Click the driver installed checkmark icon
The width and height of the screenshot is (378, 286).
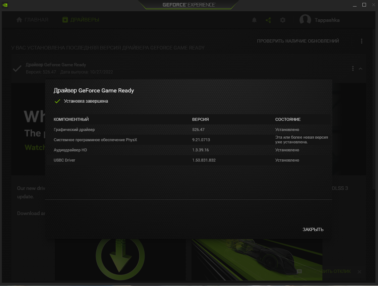point(17,68)
